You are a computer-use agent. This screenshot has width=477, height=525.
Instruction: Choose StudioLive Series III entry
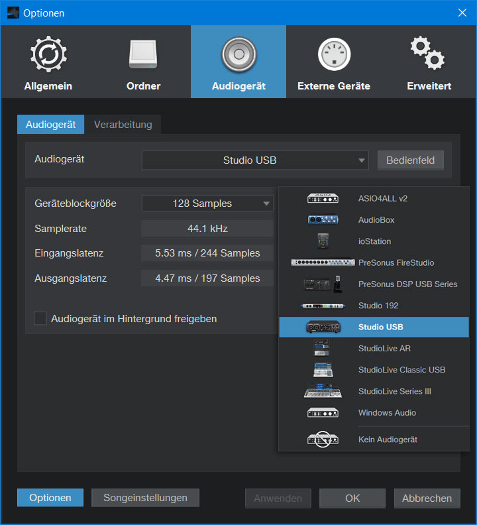[374, 391]
